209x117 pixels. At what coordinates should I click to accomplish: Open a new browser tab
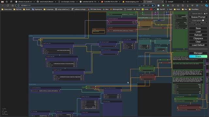pyautogui.click(x=188, y=2)
